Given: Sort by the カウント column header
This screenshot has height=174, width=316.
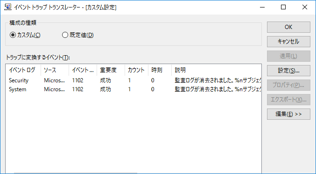Looking at the screenshot, I should pos(136,70).
